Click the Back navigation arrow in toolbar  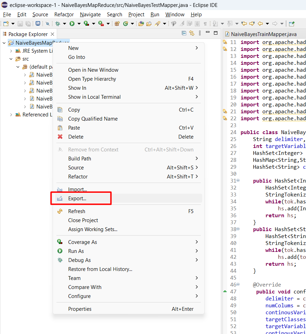[x=260, y=24]
